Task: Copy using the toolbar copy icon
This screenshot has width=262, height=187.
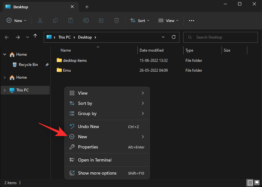Action: coord(55,20)
